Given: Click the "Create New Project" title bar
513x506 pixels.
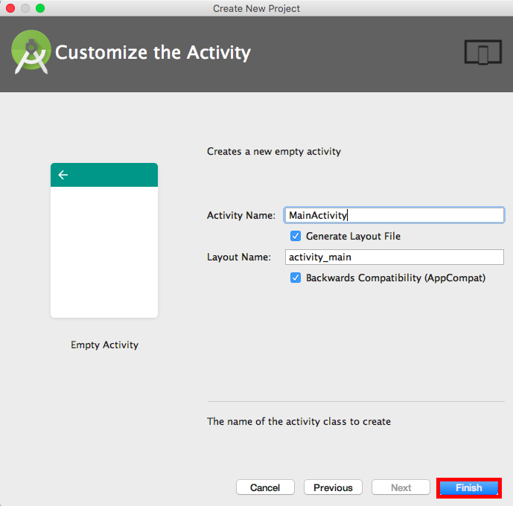Looking at the screenshot, I should pyautogui.click(x=256, y=8).
